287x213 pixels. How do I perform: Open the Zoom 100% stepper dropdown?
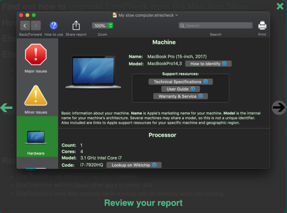(110, 26)
